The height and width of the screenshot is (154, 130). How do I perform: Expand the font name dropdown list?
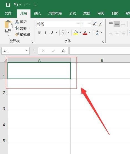pyautogui.click(x=78, y=24)
